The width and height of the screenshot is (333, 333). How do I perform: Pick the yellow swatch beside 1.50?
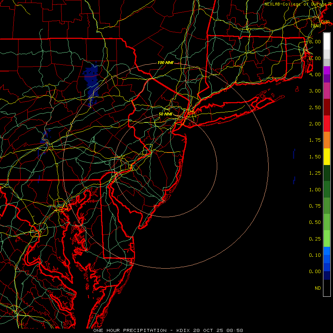[x=327, y=157]
